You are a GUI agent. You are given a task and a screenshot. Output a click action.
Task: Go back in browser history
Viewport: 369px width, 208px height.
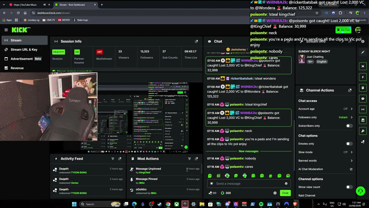point(4,13)
